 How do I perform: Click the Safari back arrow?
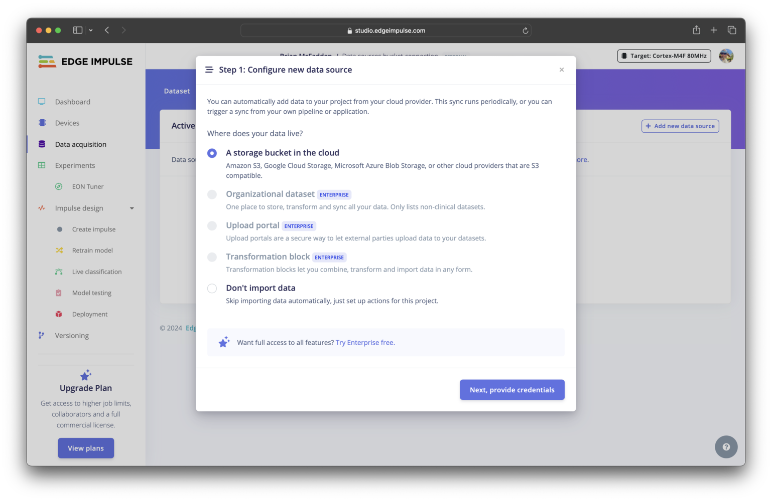[x=107, y=30]
